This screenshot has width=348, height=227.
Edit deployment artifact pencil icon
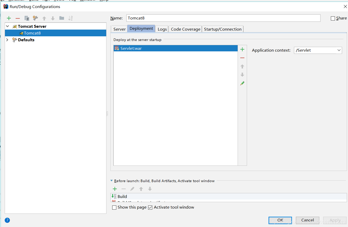click(242, 83)
